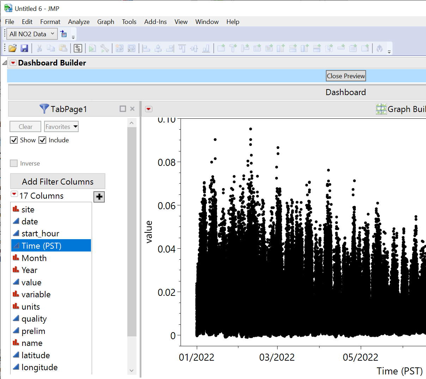Open the Add-Ins menu
The width and height of the screenshot is (426, 379).
pyautogui.click(x=155, y=22)
